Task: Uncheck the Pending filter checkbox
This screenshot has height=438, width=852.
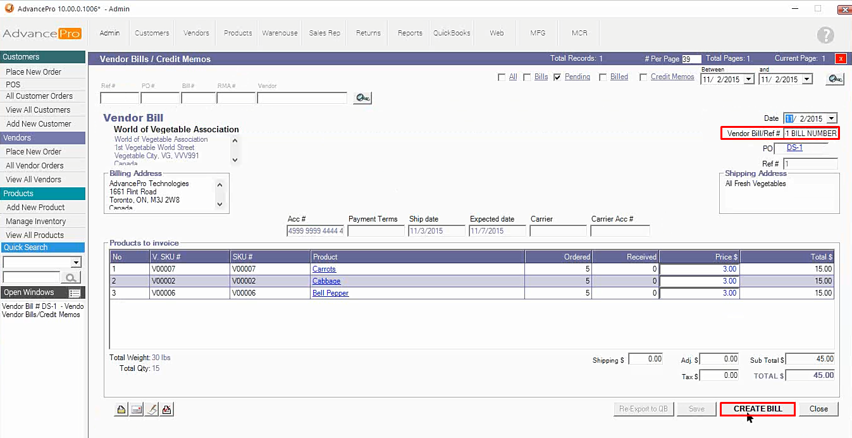Action: (557, 77)
